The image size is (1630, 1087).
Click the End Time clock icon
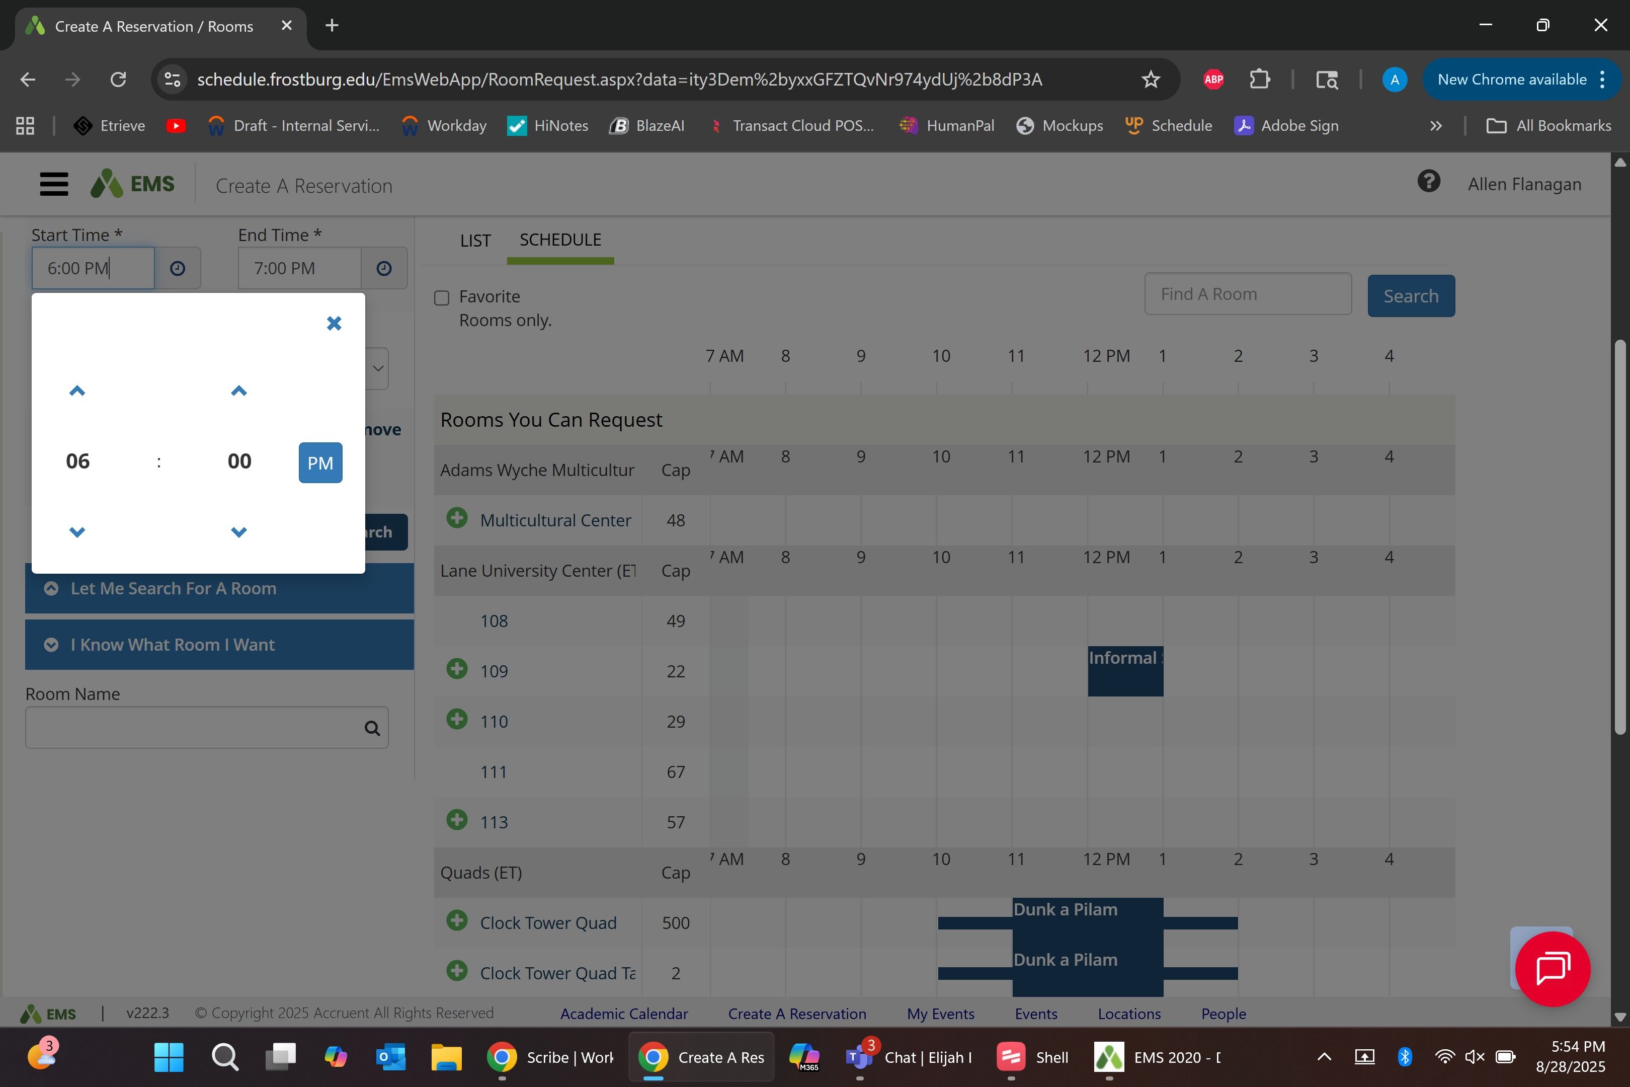pos(384,268)
